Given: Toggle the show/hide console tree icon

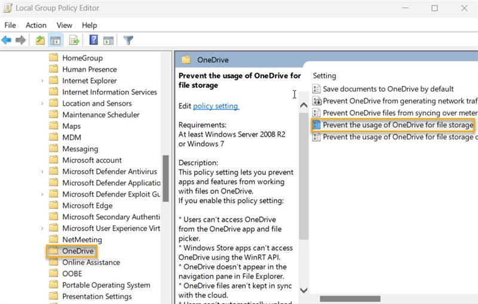Looking at the screenshot, I should pos(56,40).
